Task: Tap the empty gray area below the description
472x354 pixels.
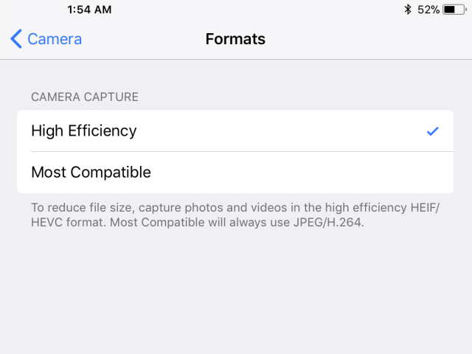Action: coord(236,289)
